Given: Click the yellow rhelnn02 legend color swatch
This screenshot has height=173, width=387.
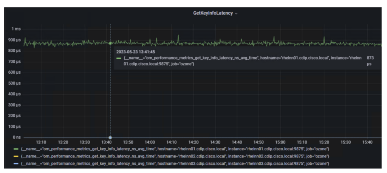Looking at the screenshot, I should (x=16, y=156).
